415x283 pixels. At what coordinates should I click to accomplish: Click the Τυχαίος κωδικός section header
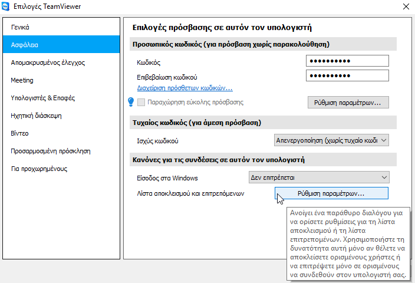(263, 123)
